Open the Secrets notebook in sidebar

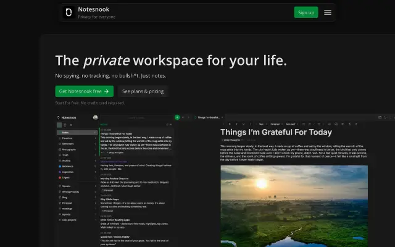point(77,186)
